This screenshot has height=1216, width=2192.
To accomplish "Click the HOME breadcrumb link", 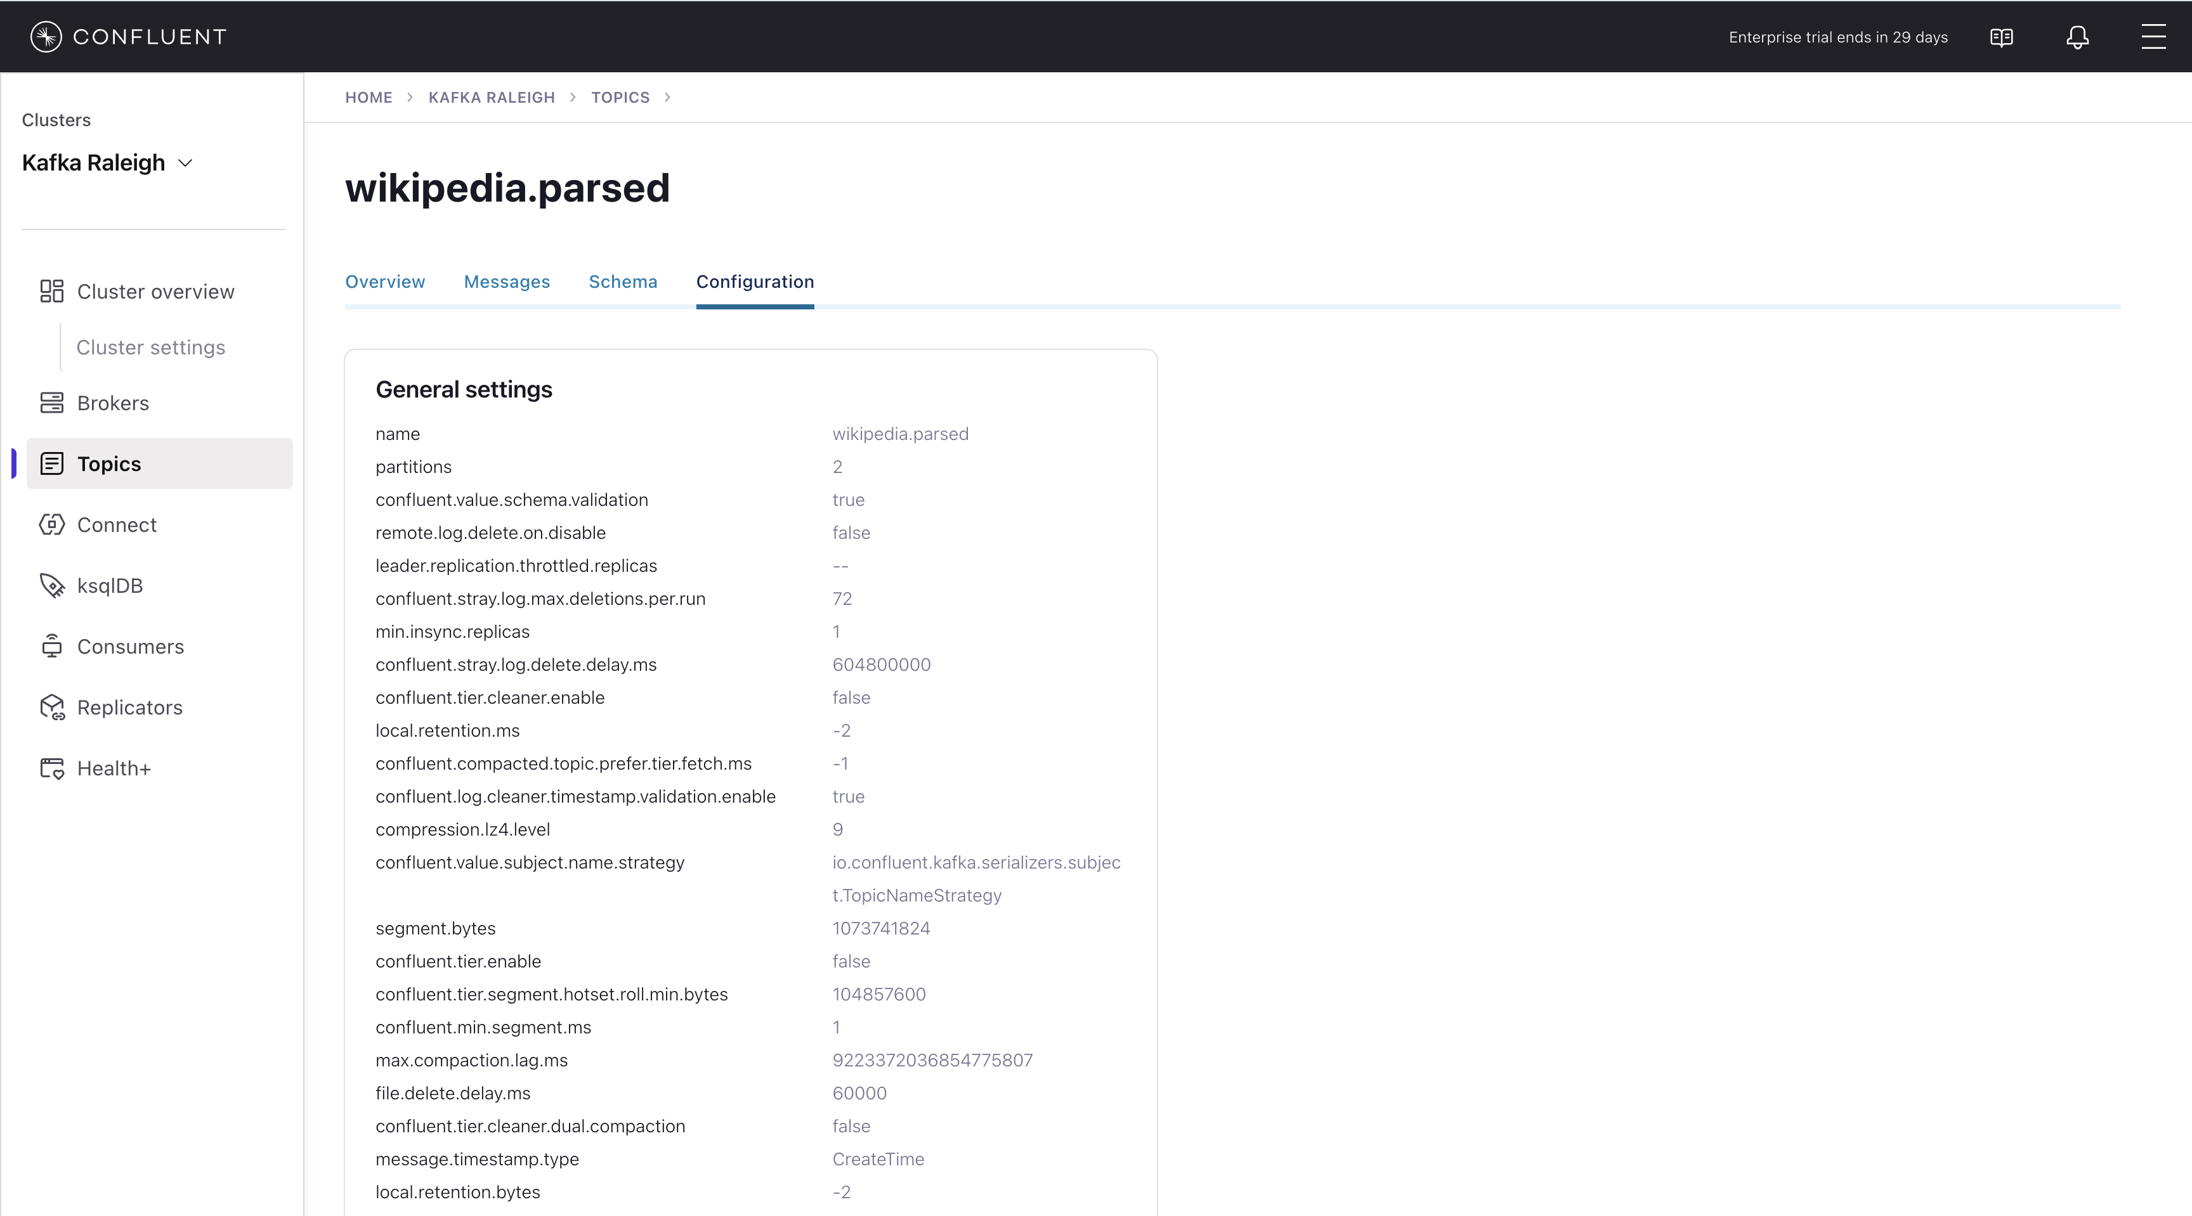I will 369,98.
